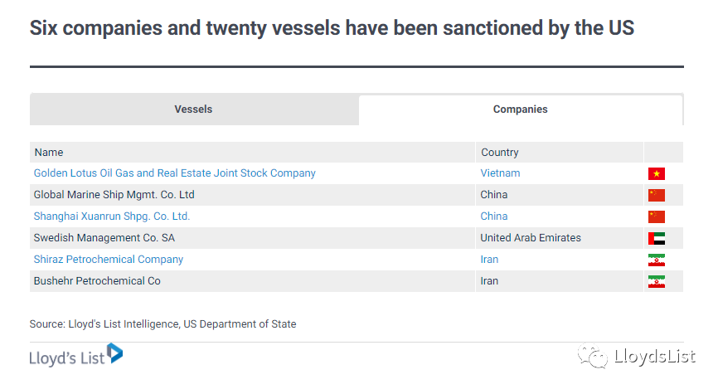
Task: Switch to the Vessels tab
Action: [194, 109]
